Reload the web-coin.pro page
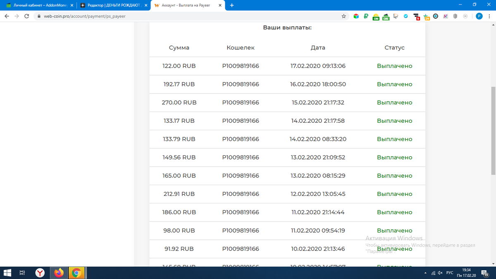Image resolution: width=496 pixels, height=279 pixels. [x=27, y=16]
